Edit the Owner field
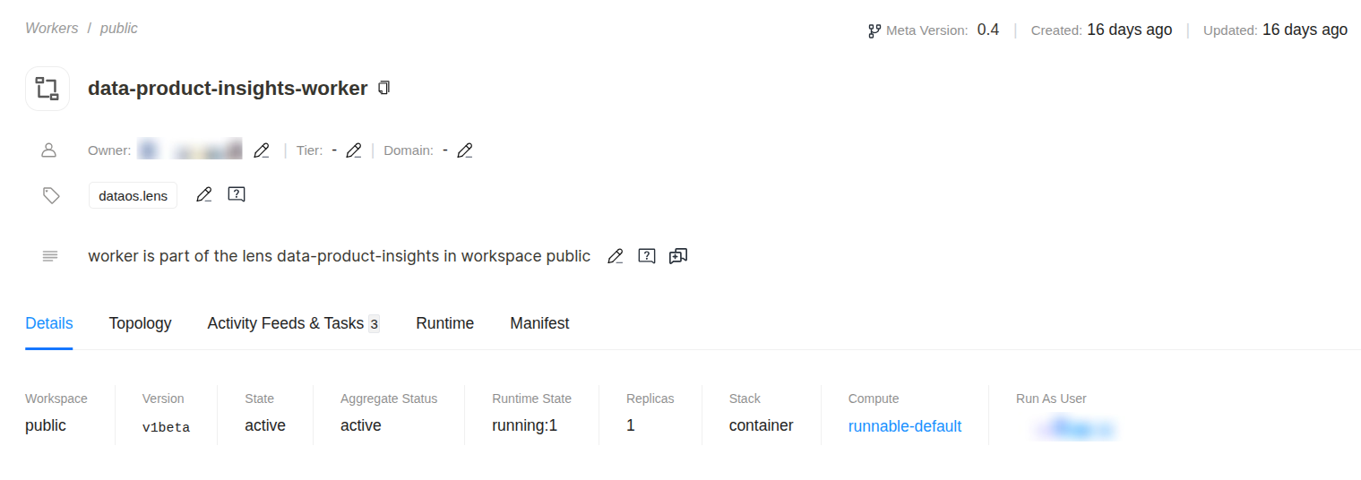This screenshot has height=480, width=1361. point(261,150)
